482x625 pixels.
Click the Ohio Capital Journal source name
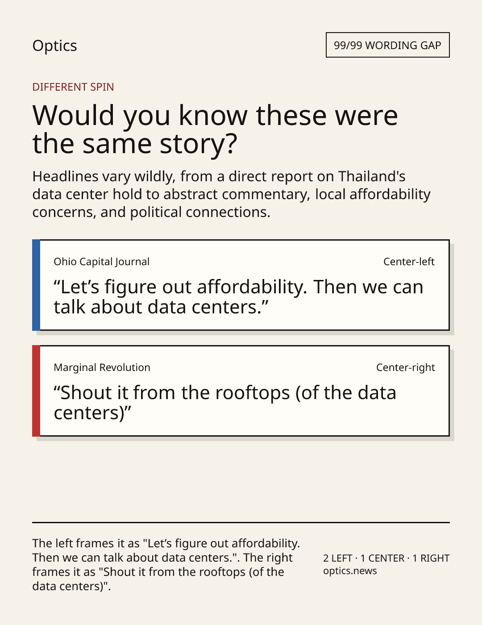point(101,262)
